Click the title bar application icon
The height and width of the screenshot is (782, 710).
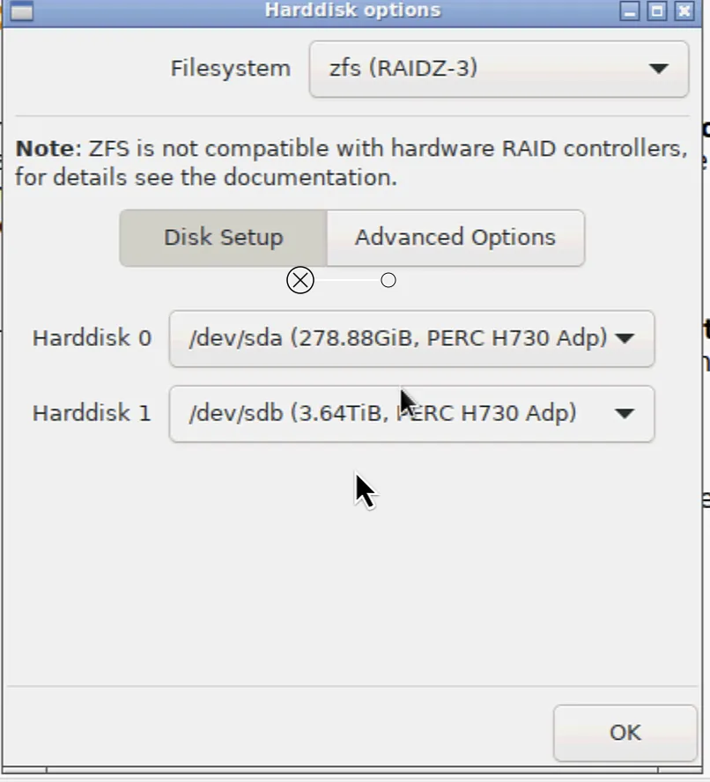20,11
